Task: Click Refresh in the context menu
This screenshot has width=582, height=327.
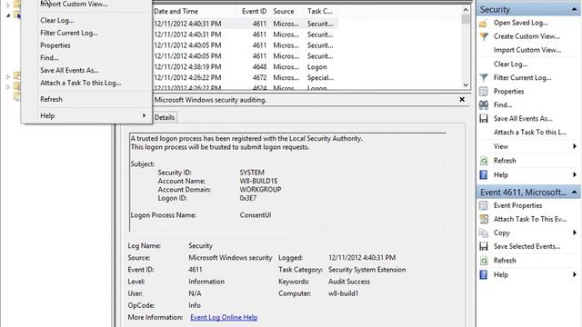Action: point(51,99)
